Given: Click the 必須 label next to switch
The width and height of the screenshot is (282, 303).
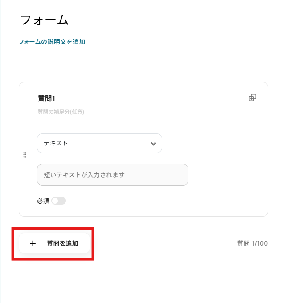Looking at the screenshot, I should (43, 201).
